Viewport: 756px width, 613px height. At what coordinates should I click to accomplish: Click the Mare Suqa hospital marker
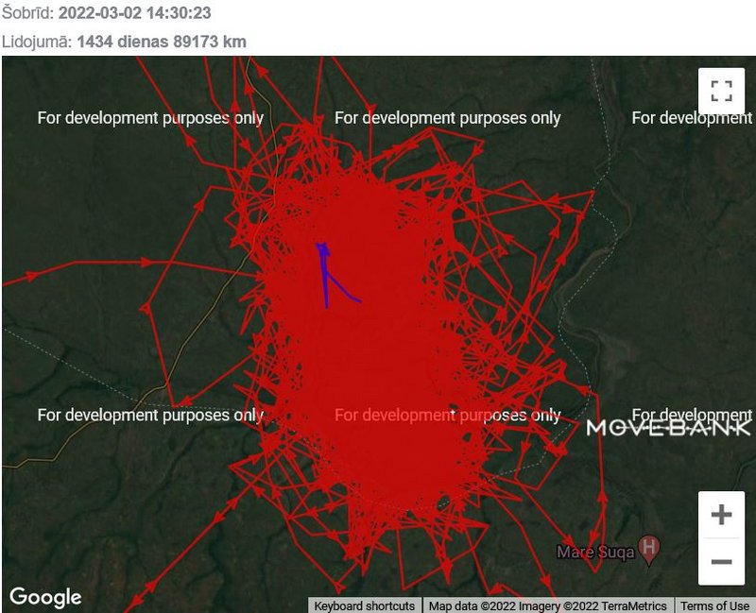click(649, 551)
